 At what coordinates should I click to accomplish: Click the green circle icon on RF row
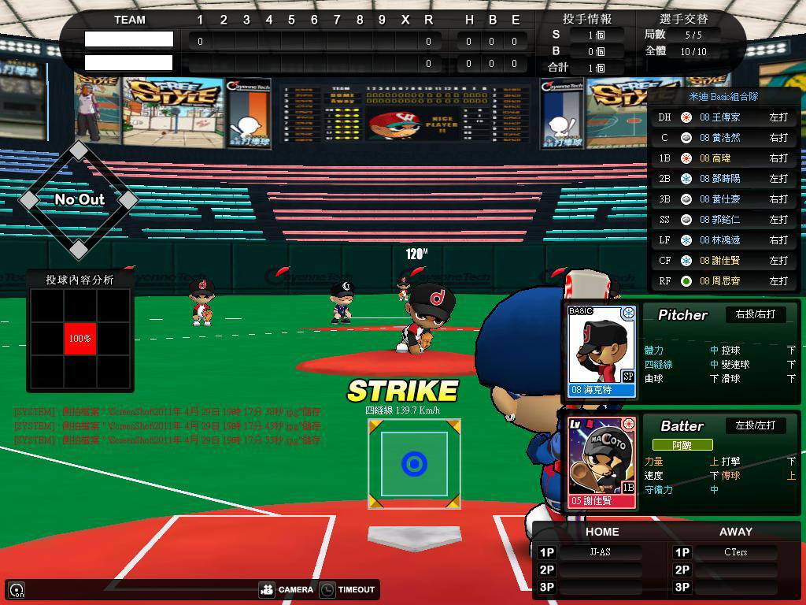tap(686, 281)
